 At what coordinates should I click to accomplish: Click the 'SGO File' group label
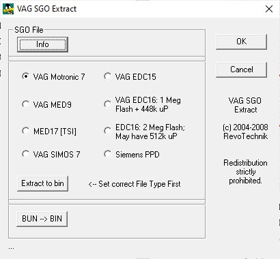29,30
